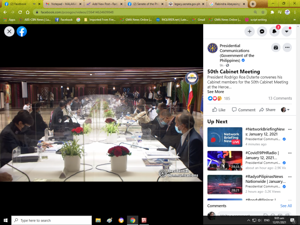Viewport: 300px width, 225px height.
Task: Play the Network Briefing News live thumbnail
Action: click(225, 137)
